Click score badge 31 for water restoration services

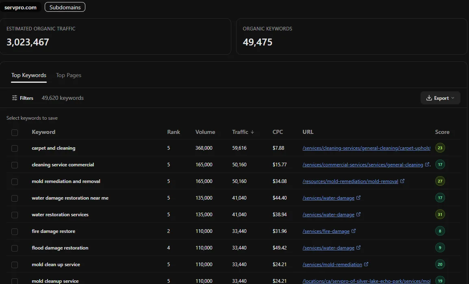pos(440,214)
